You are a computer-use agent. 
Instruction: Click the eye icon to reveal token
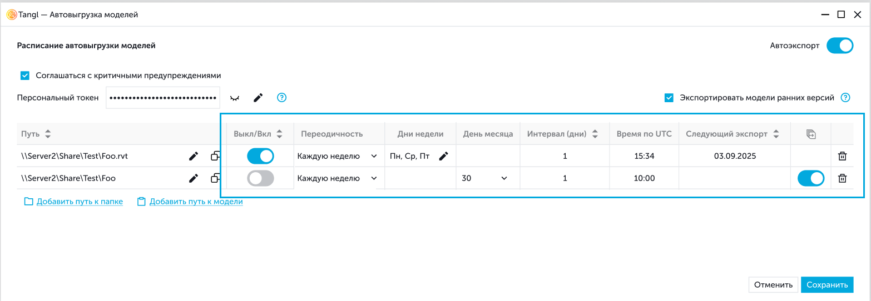click(235, 98)
